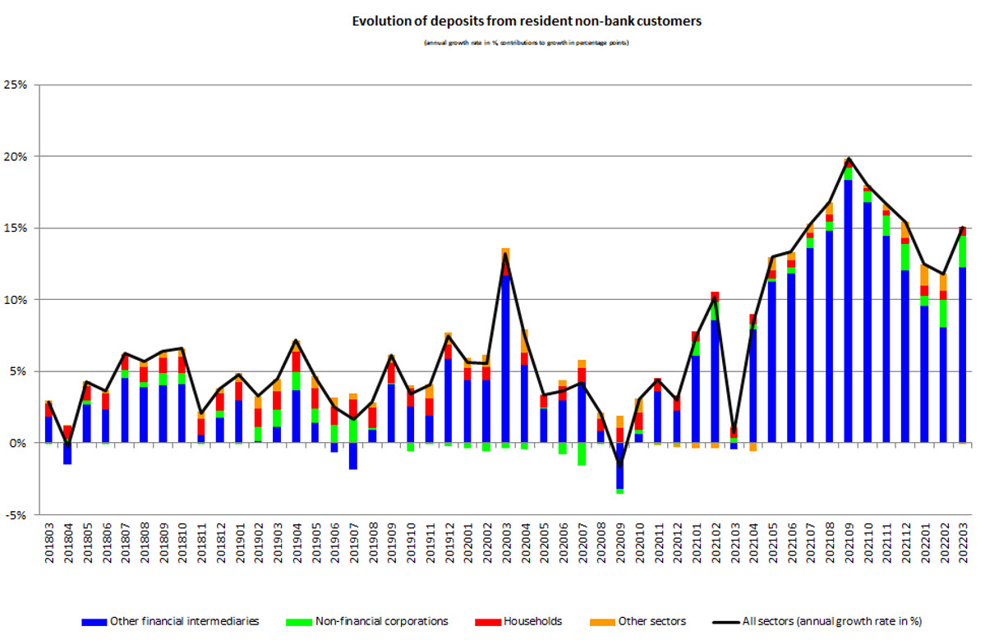Select the 'All sectors (annual growth rate in %)' label

coord(832,621)
